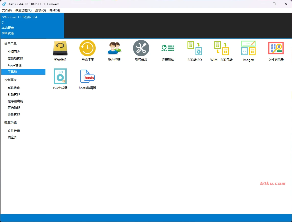292x222 pixels.
Task: Open the 文件(F) menu
Action: tap(7, 10)
